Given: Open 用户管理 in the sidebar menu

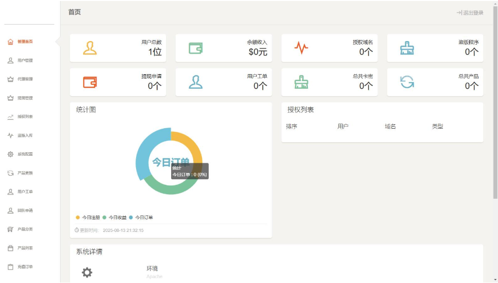Looking at the screenshot, I should [x=25, y=61].
